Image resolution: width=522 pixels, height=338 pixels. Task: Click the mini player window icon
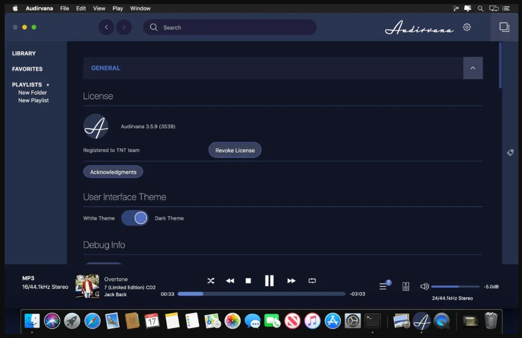click(x=504, y=27)
